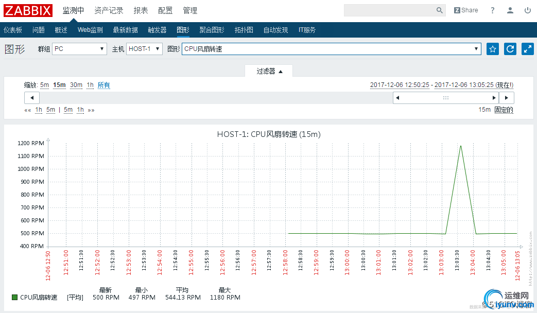Viewport: 537px width, 313px height.
Task: Grab the timeline slider handle grip
Action: click(445, 98)
